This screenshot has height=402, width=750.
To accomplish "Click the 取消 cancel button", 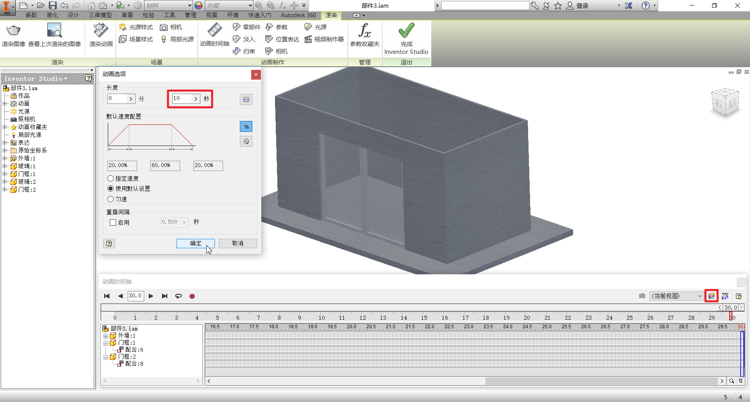I will pyautogui.click(x=237, y=243).
